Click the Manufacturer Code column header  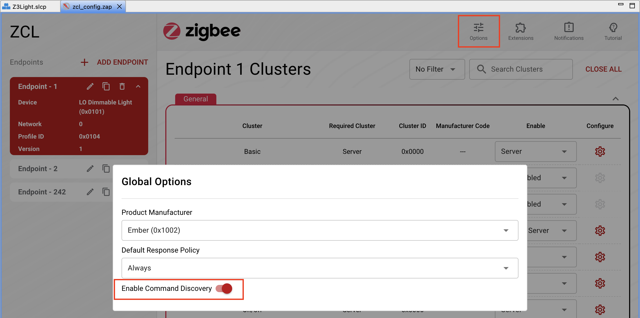(x=463, y=126)
